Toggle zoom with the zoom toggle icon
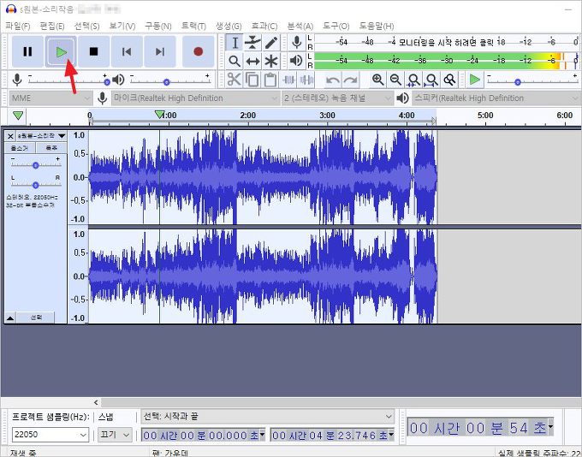The width and height of the screenshot is (582, 457). (449, 80)
